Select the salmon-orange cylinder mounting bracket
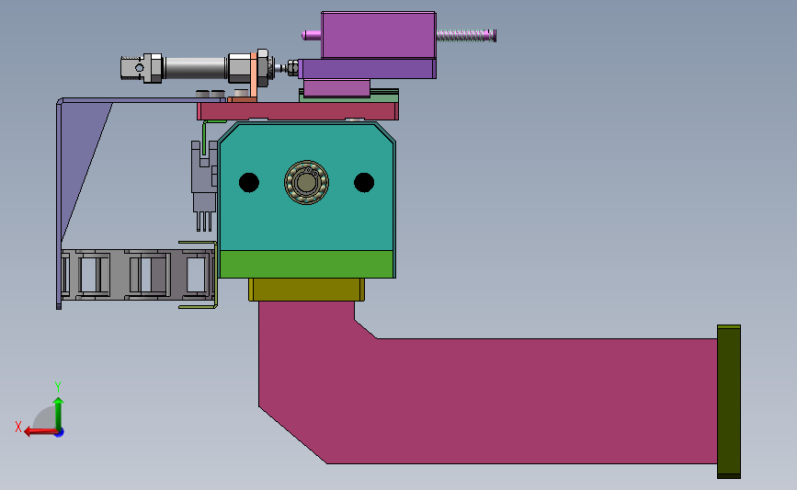 coord(253,76)
